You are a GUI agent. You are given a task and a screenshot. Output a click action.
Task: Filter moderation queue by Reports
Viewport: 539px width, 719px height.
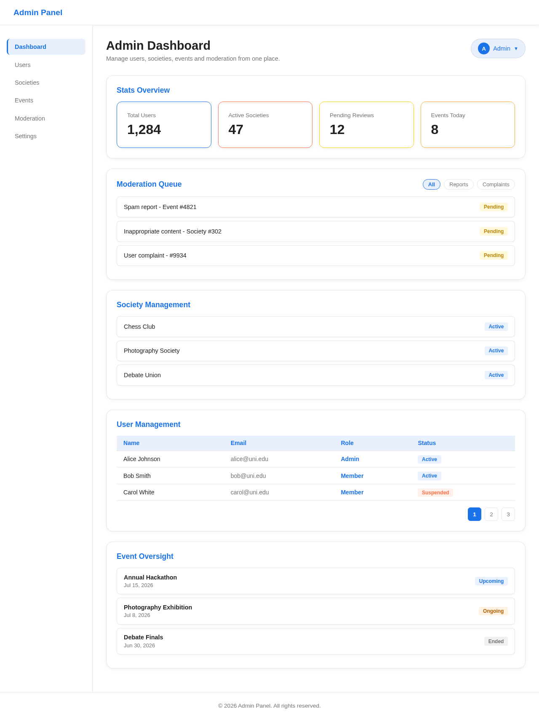point(459,185)
